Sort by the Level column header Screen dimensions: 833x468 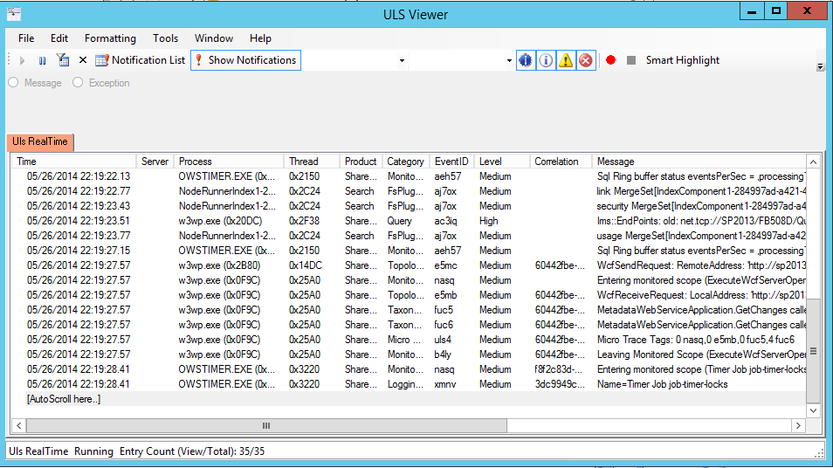click(x=502, y=162)
